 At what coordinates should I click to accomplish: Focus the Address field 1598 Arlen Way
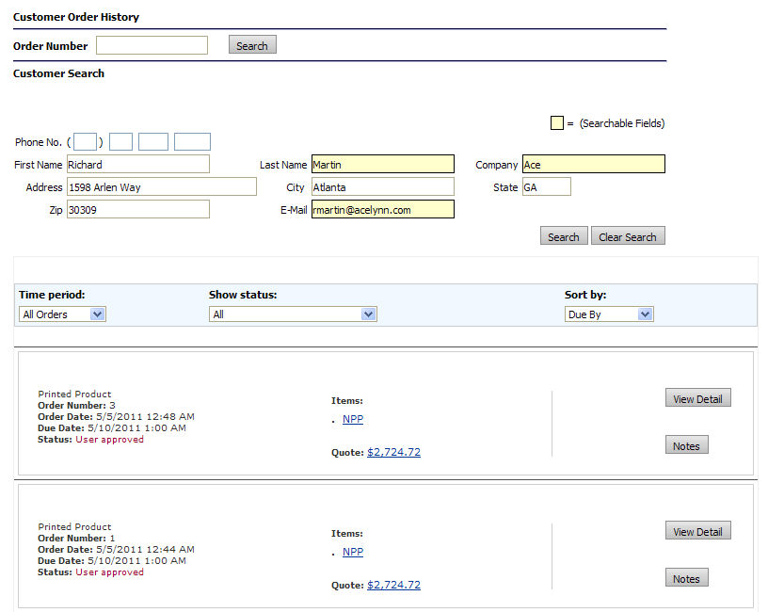tap(161, 187)
